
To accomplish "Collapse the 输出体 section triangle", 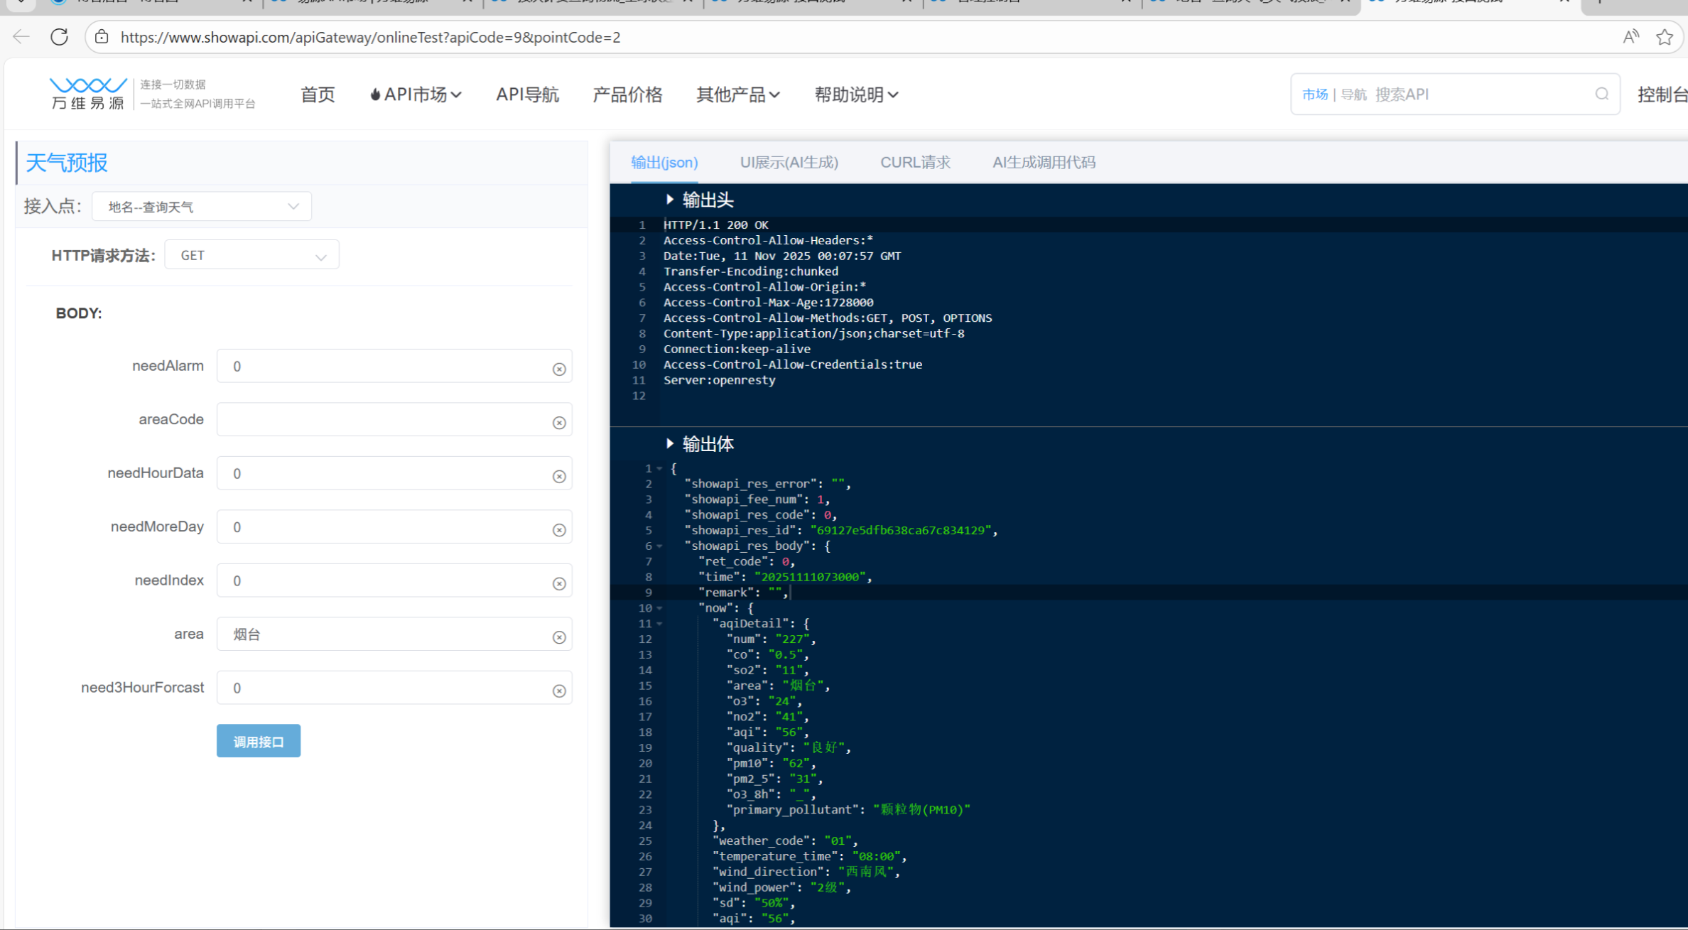I will (670, 444).
